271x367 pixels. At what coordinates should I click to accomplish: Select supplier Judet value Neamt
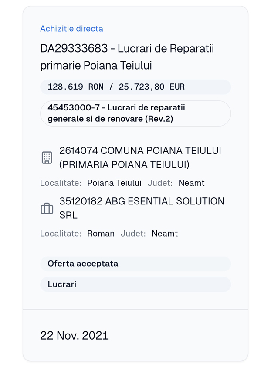pos(165,234)
